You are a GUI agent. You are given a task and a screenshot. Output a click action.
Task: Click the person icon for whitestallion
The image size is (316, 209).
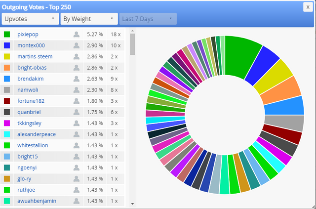pyautogui.click(x=77, y=145)
